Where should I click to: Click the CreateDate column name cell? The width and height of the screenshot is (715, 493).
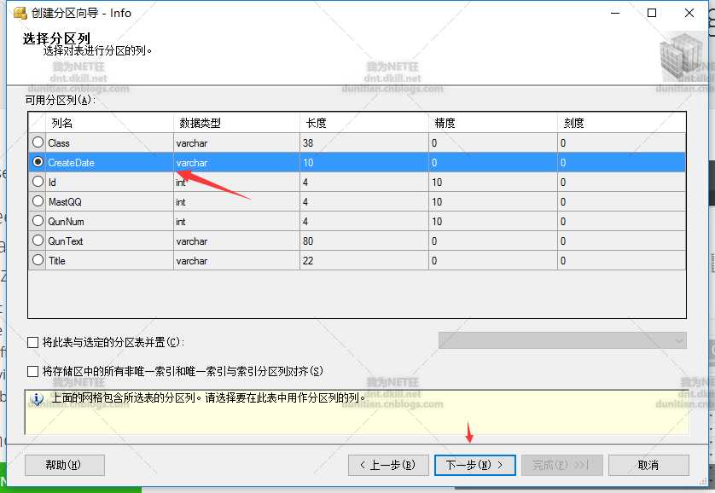(109, 163)
